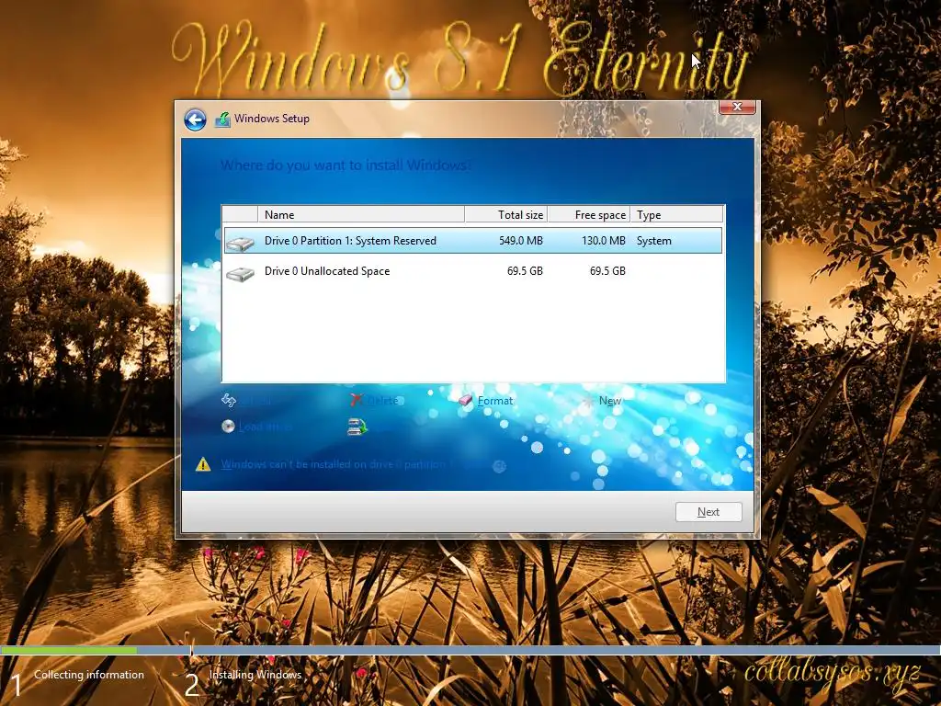Screen dimensions: 941x706
Task: Click the 130.0 MB free space cell
Action: click(x=603, y=241)
